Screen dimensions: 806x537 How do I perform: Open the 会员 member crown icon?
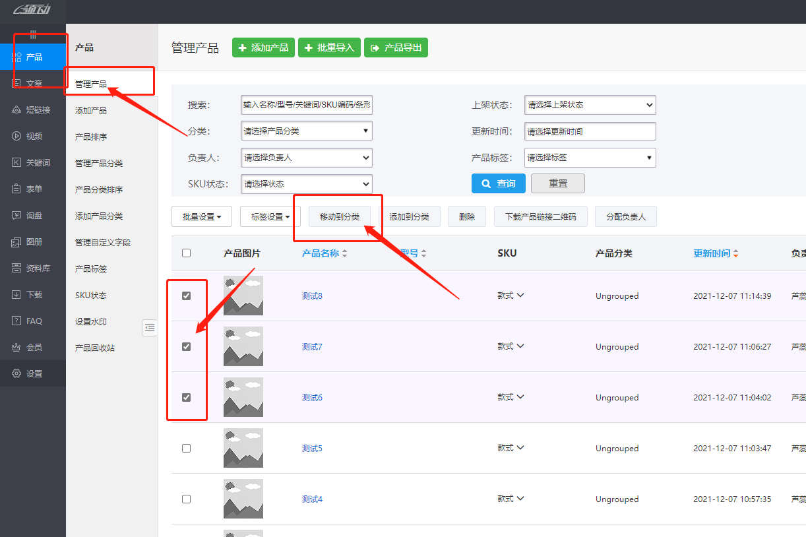[16, 347]
